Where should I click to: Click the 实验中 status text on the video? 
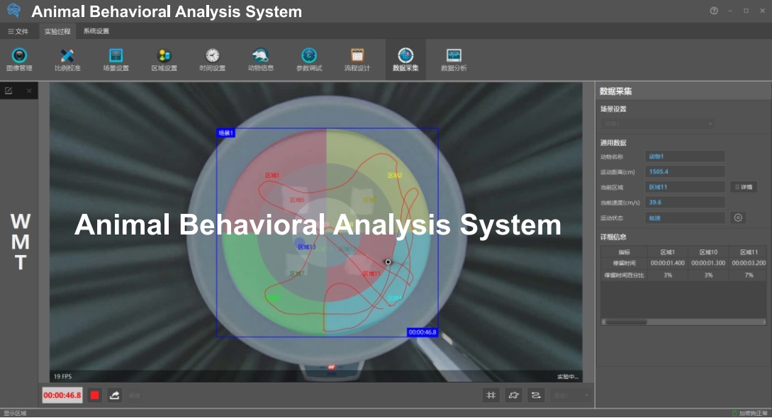pyautogui.click(x=568, y=377)
